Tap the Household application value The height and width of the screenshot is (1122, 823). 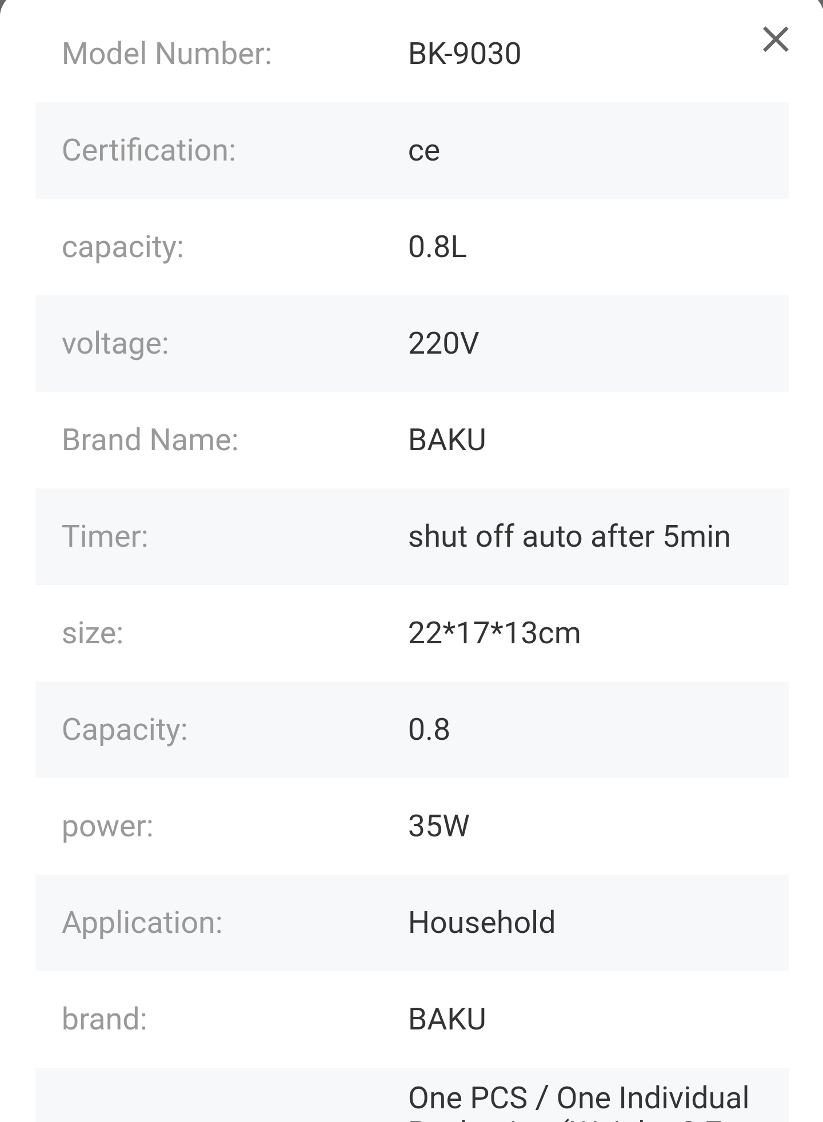point(481,923)
